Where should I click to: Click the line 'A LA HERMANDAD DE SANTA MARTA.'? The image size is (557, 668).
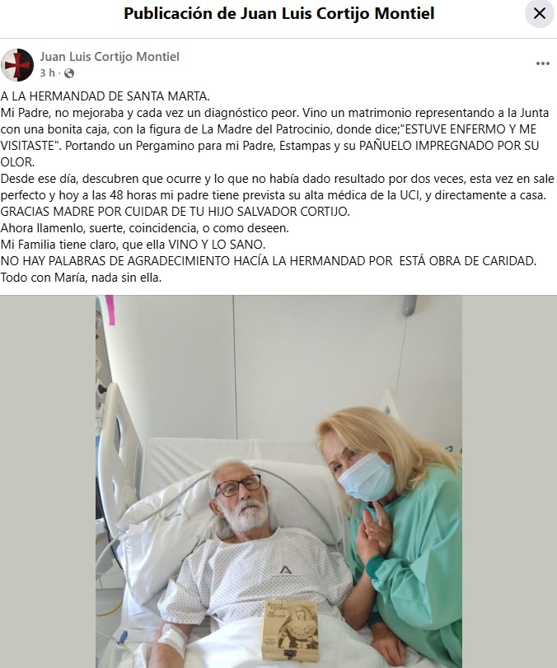pyautogui.click(x=105, y=96)
